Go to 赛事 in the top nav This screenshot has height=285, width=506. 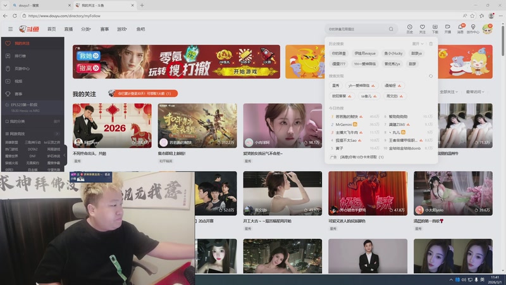[104, 29]
